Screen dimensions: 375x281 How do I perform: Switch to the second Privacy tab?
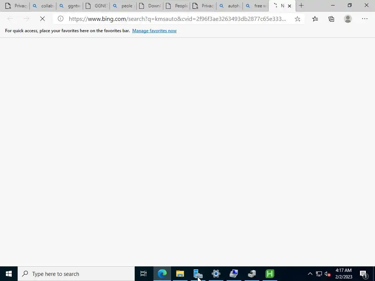click(203, 6)
